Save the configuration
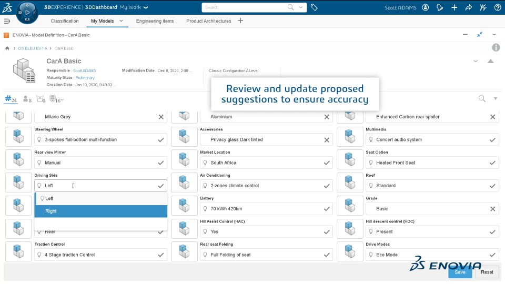 tap(460, 272)
